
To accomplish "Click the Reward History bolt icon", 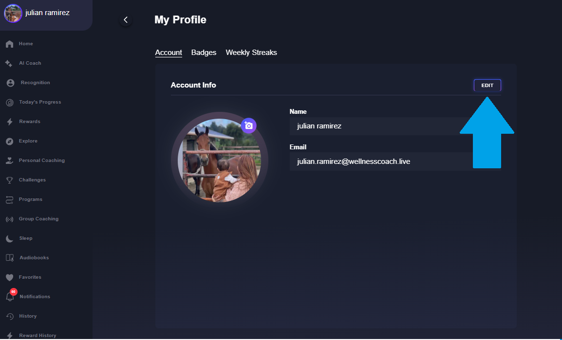I will pos(10,336).
